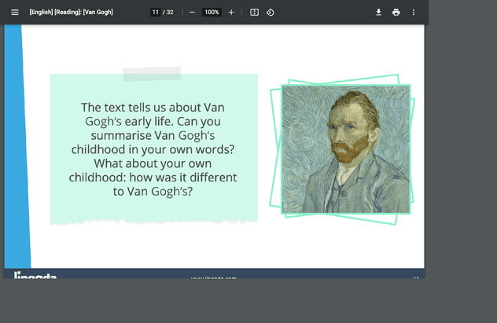Click the zoom out minus button
497x323 pixels.
coord(192,13)
